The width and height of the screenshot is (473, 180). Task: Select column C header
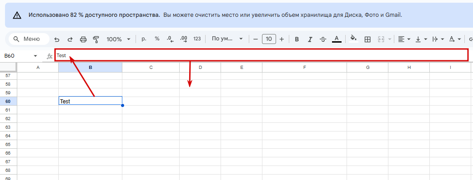pyautogui.click(x=151, y=68)
